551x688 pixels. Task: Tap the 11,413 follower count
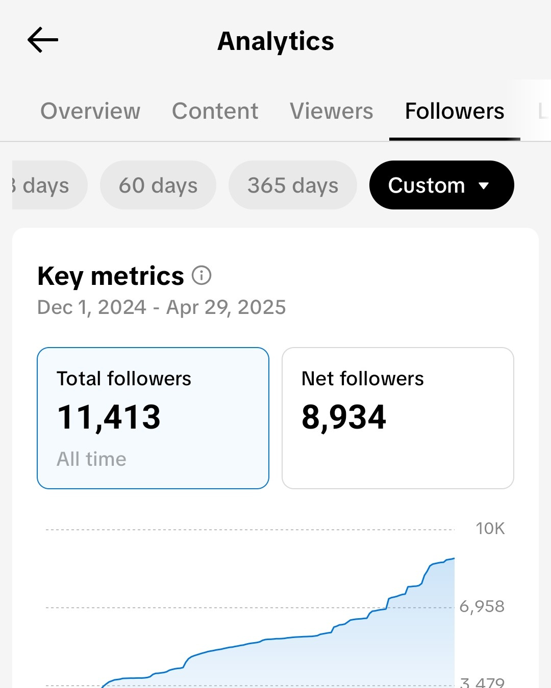click(109, 417)
